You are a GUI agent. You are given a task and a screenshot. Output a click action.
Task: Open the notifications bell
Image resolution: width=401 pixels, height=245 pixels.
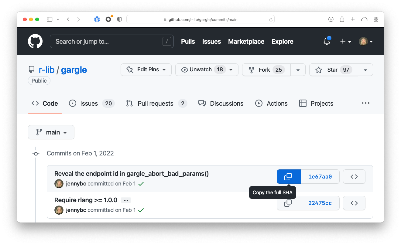point(327,41)
